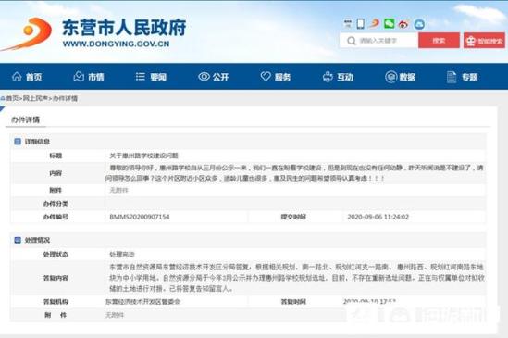
Task: Click the magnifier icon in search box
Action: 352,41
